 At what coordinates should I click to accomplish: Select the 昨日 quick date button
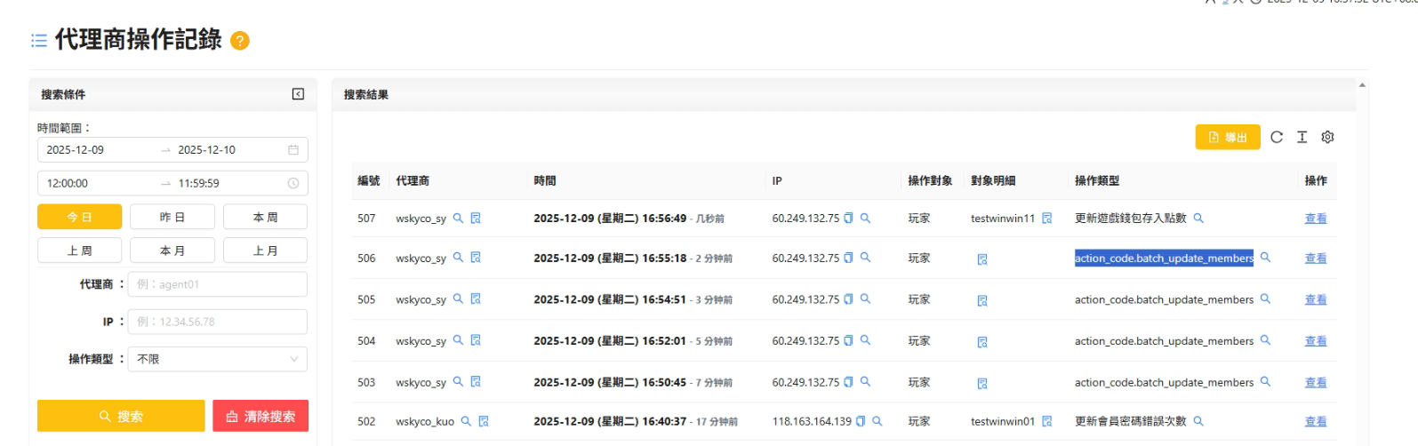click(172, 217)
